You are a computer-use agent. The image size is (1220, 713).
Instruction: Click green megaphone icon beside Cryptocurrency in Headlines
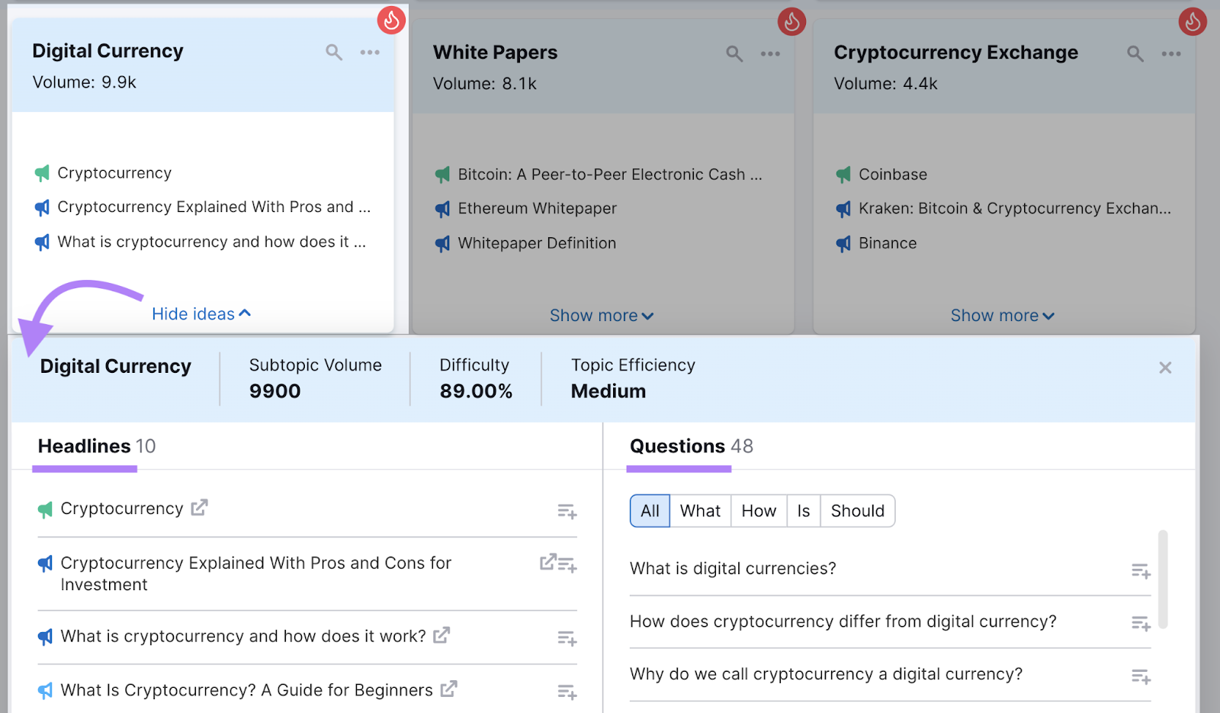(x=45, y=509)
